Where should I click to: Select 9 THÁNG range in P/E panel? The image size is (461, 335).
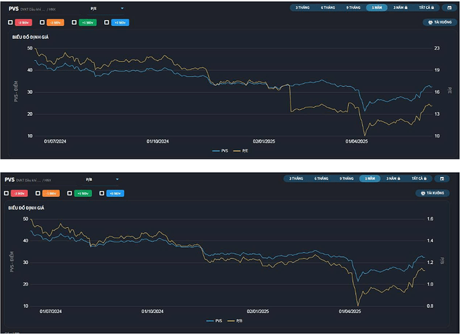pos(353,7)
